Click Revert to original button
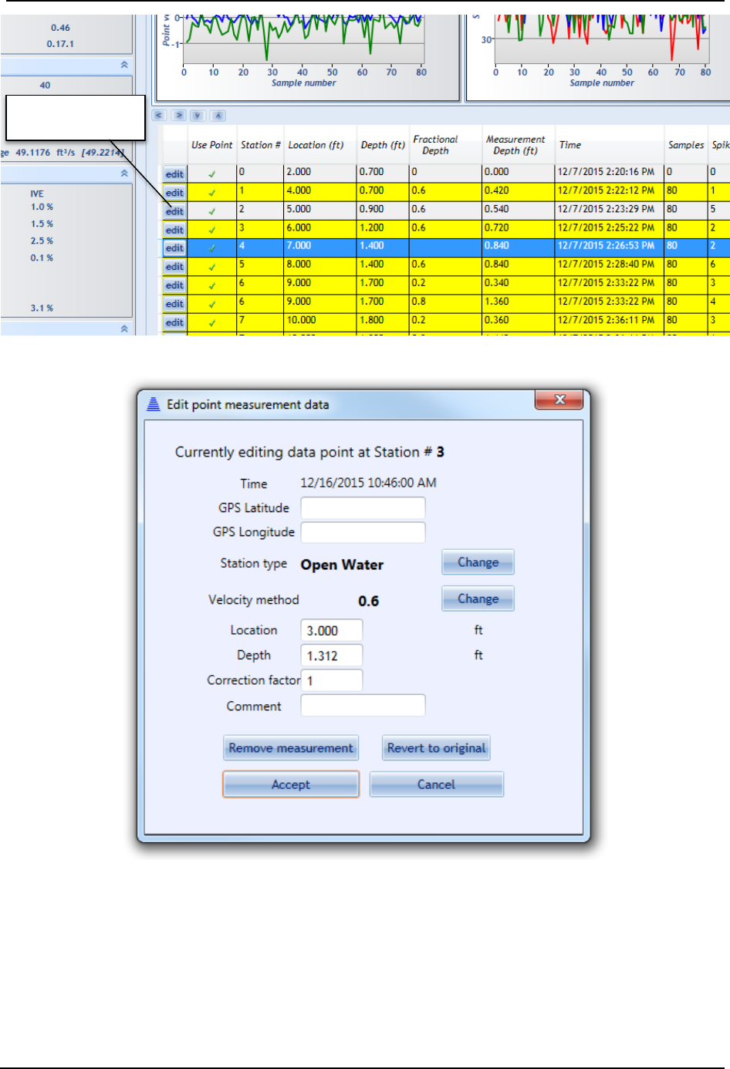 [437, 748]
